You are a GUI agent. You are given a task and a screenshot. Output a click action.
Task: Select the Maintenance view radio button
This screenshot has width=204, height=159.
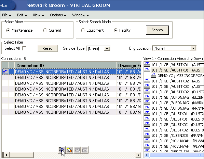coord(8,30)
